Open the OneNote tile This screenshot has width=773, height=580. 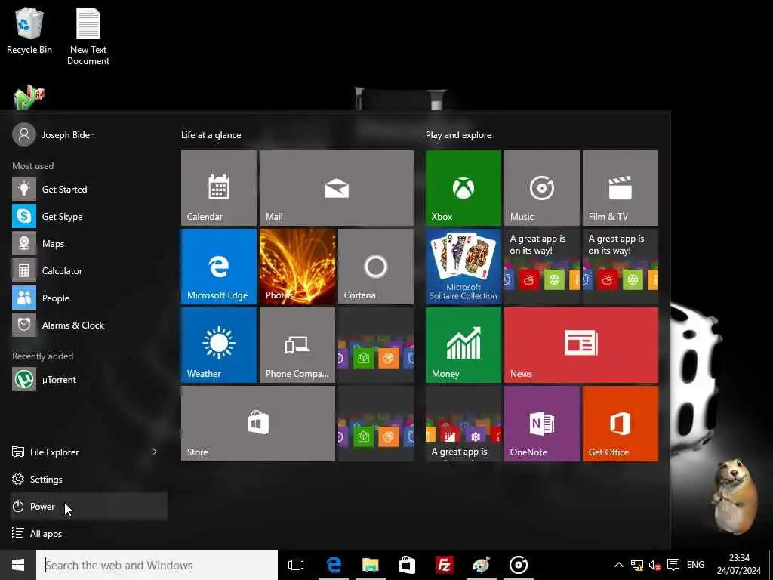[541, 423]
